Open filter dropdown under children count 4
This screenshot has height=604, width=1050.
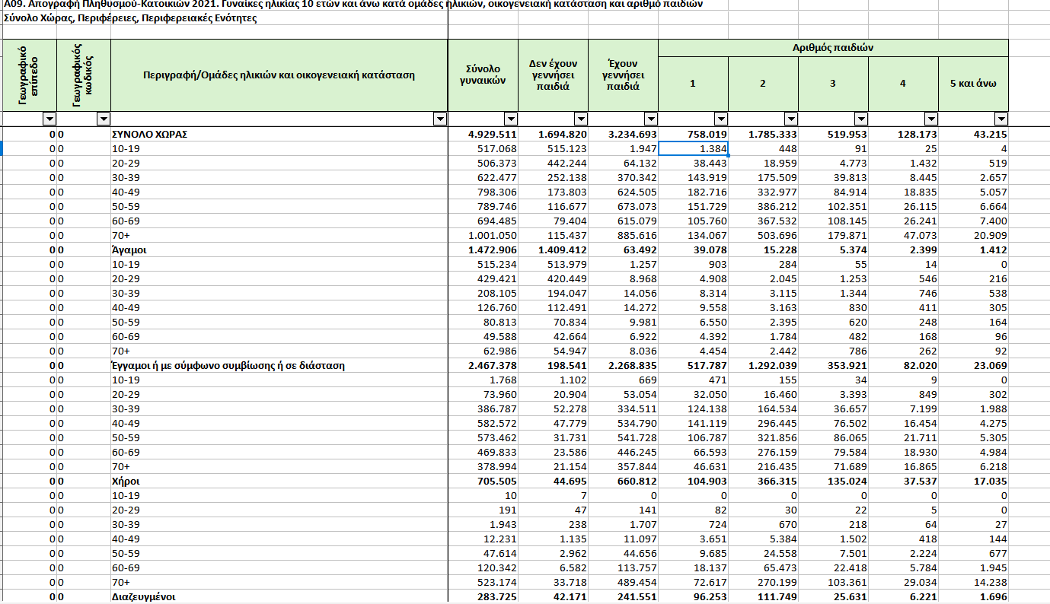click(x=930, y=119)
